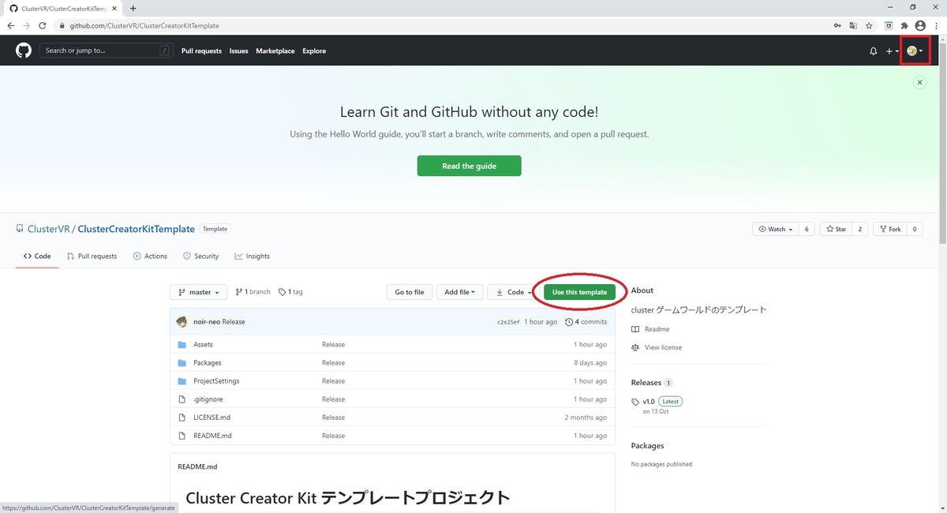
Task: Open the ClusterVR owner link
Action: 48,229
